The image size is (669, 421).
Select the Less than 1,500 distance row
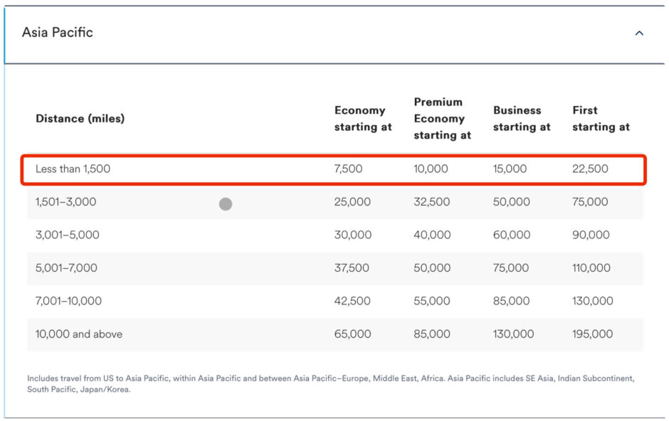click(x=73, y=169)
